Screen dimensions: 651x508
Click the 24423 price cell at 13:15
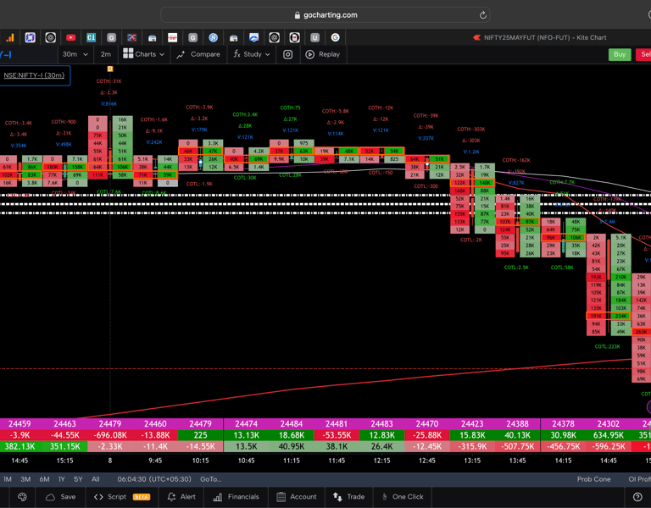[x=472, y=424]
